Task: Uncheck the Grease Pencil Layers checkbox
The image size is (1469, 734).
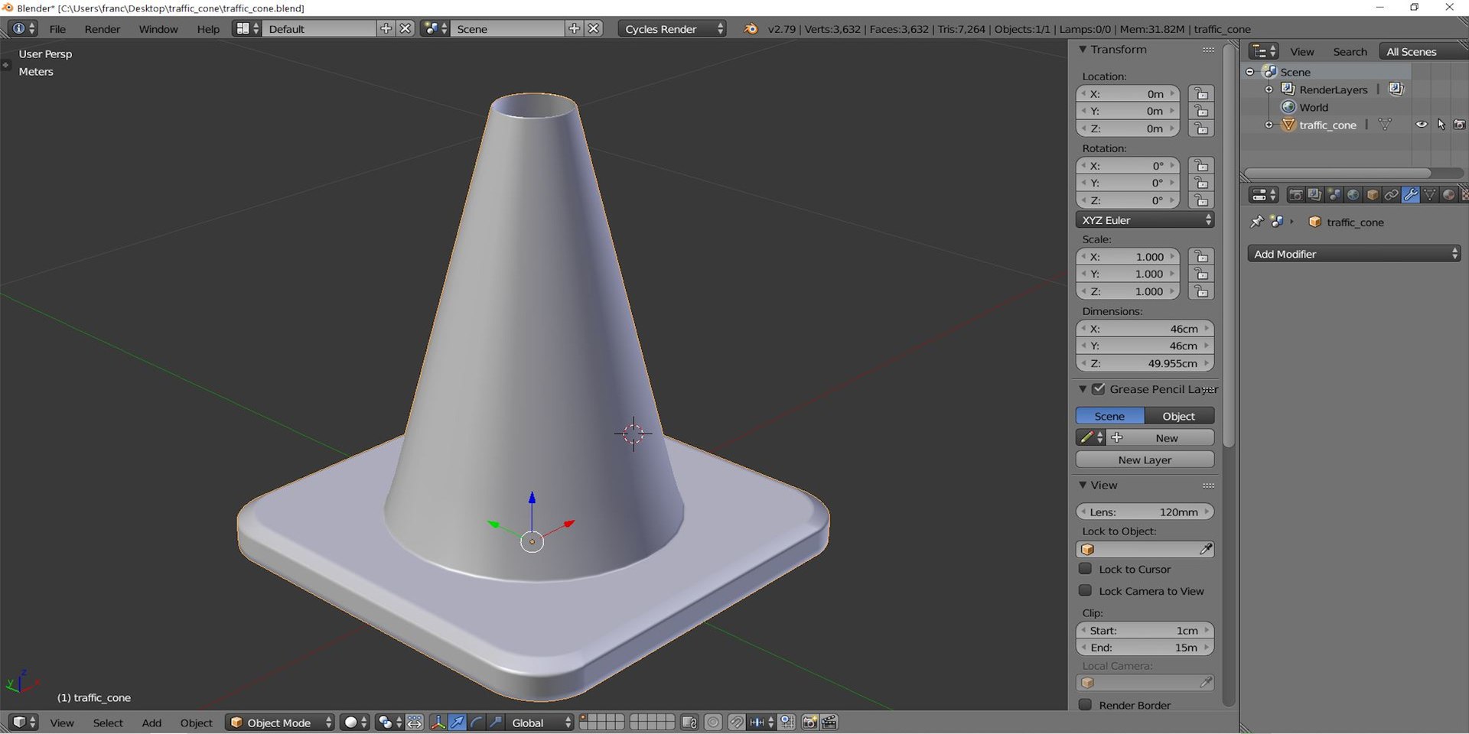Action: [1099, 388]
